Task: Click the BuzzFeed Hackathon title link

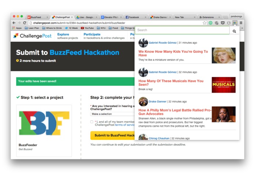Action: pyautogui.click(x=84, y=53)
